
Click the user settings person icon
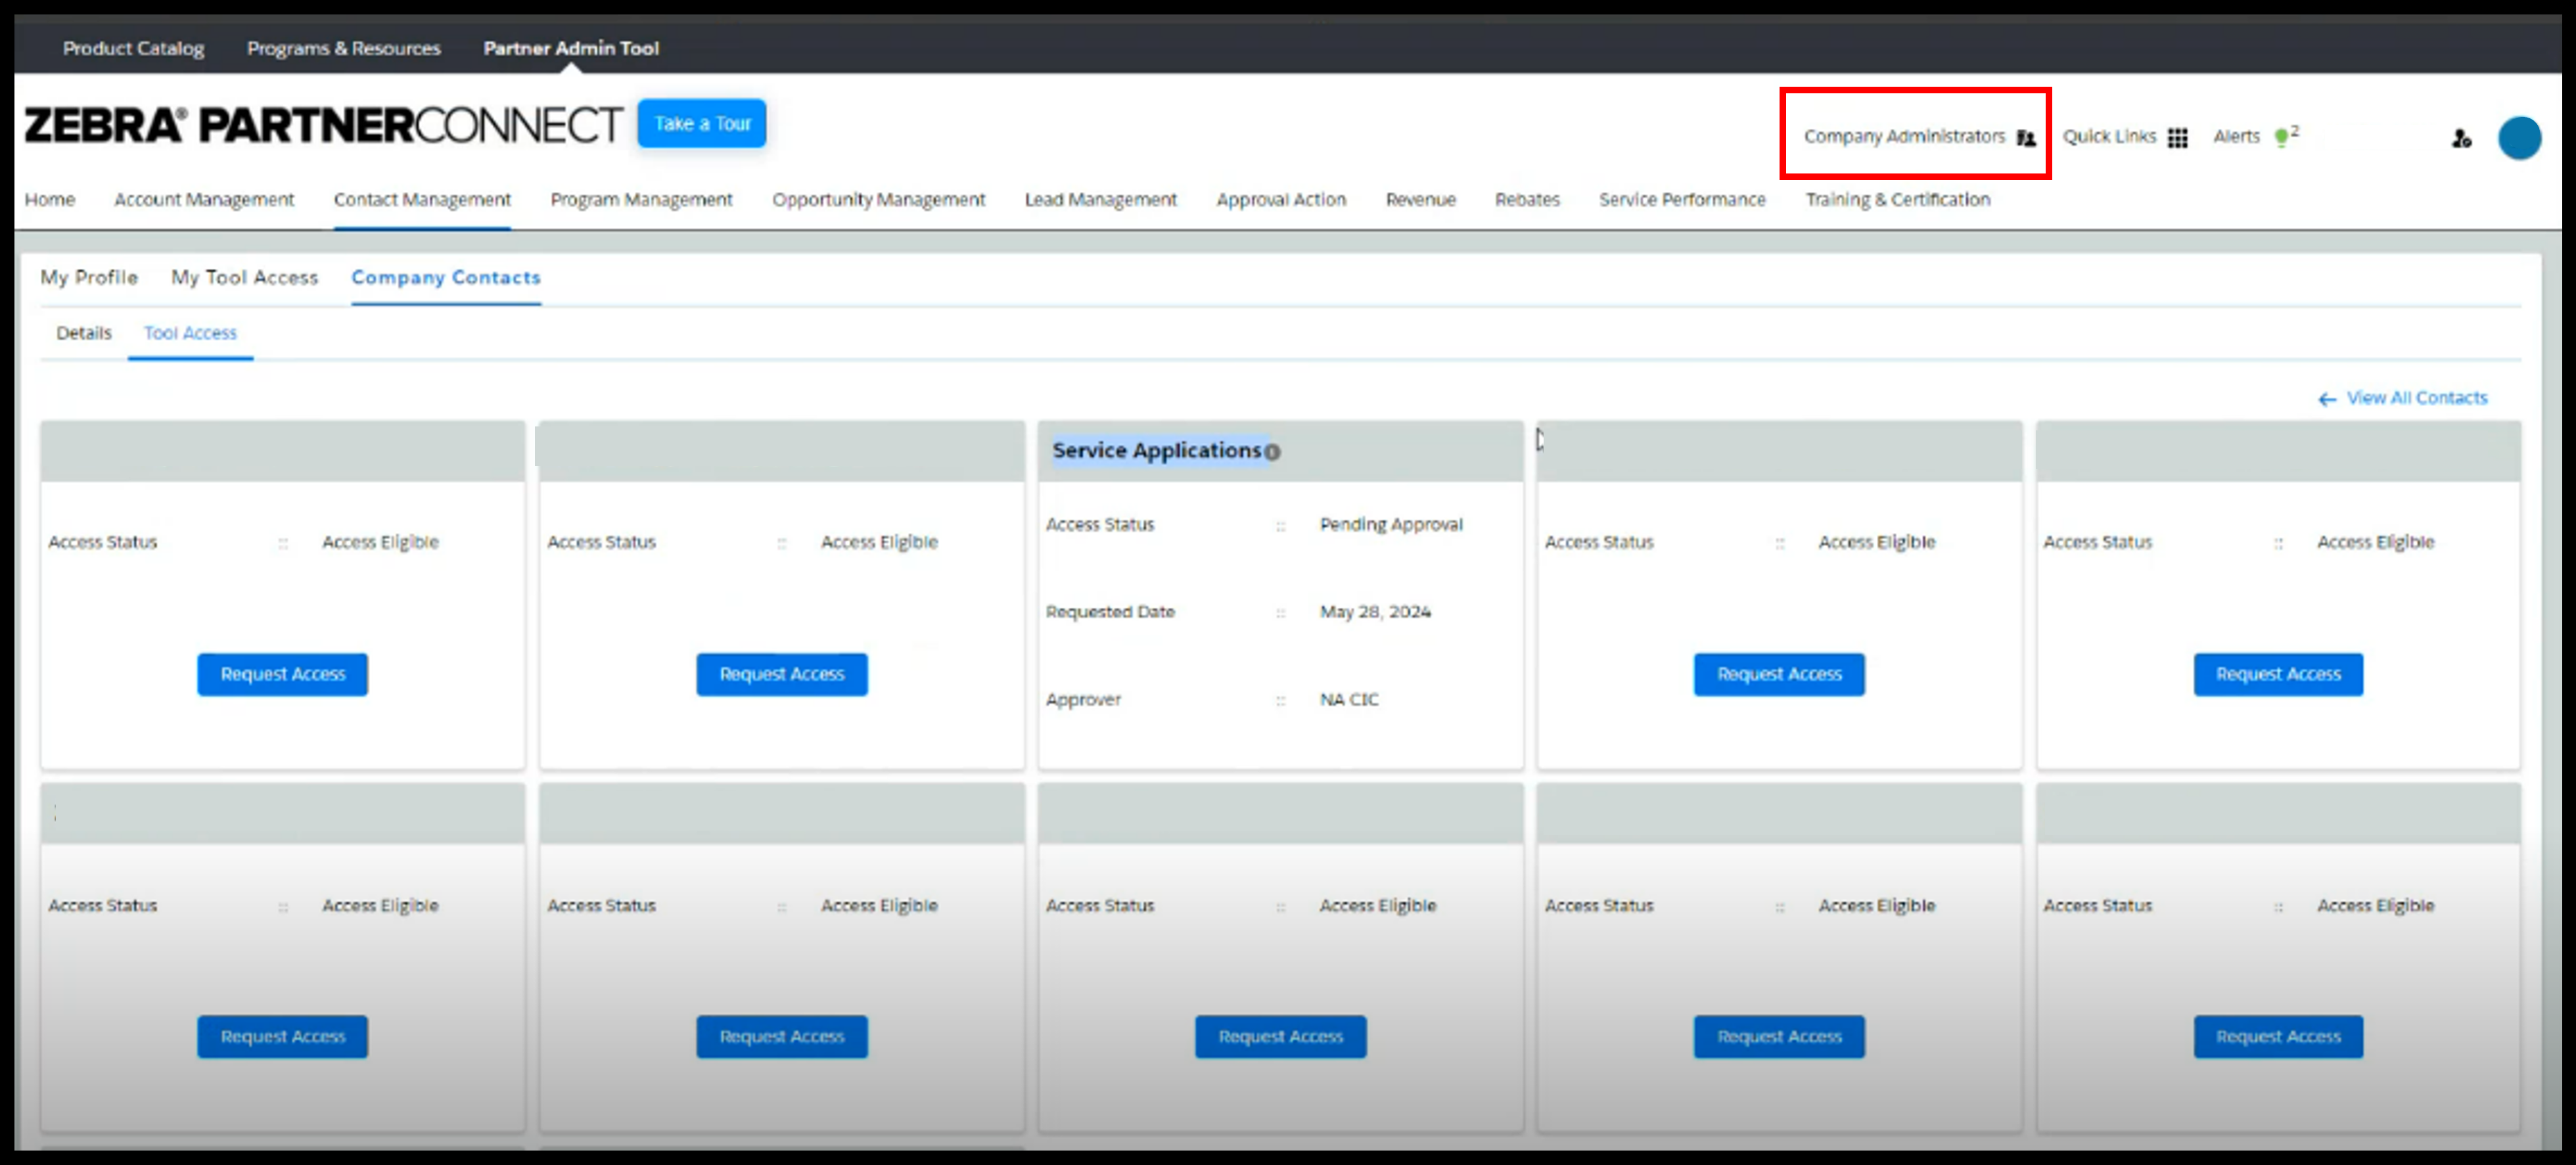pyautogui.click(x=2461, y=138)
